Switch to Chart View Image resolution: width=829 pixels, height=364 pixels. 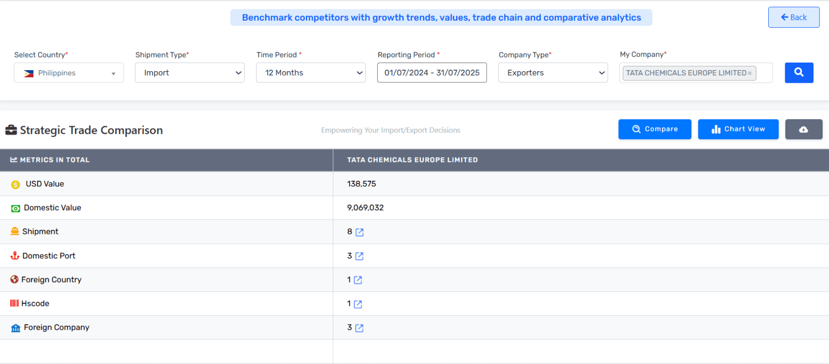[x=738, y=129]
